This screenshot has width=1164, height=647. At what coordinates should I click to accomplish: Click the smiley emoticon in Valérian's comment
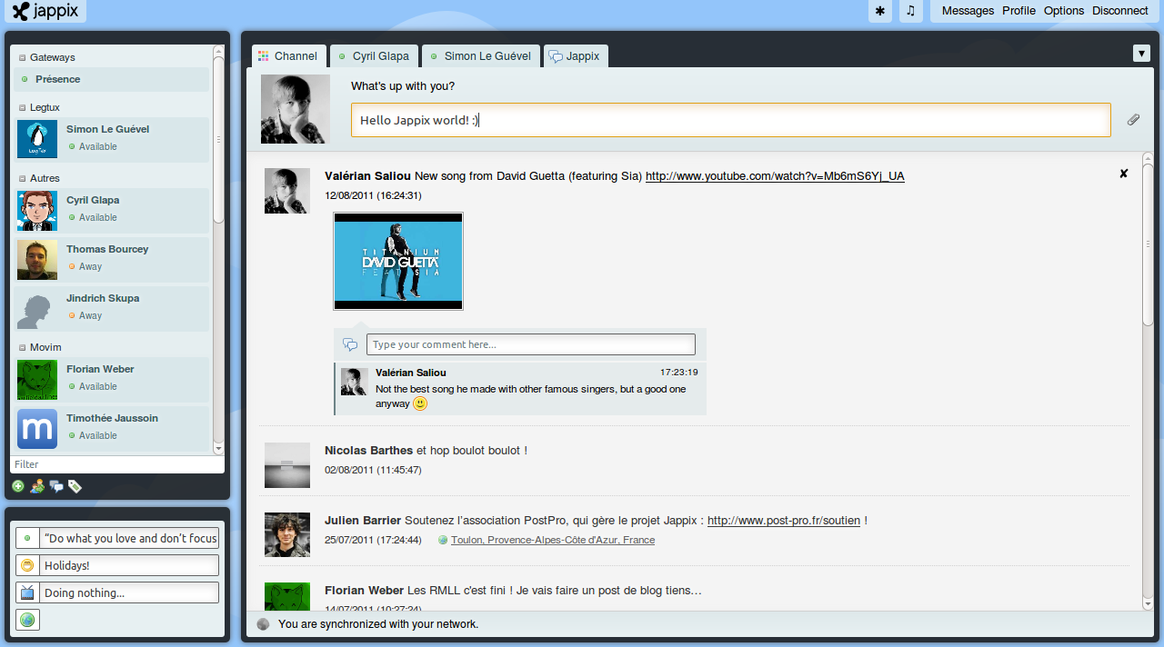pos(420,403)
